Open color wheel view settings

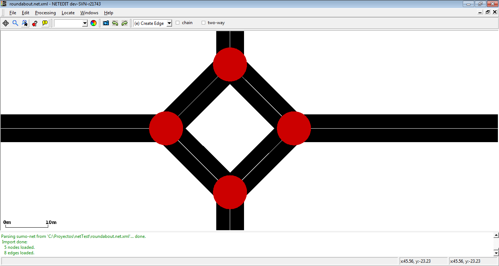94,23
